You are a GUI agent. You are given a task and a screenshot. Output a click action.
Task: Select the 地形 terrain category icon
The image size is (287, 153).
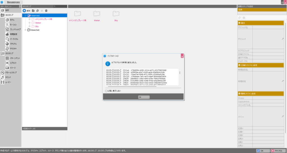3,10
